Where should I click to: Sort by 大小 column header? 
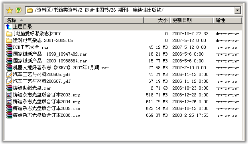157,20
